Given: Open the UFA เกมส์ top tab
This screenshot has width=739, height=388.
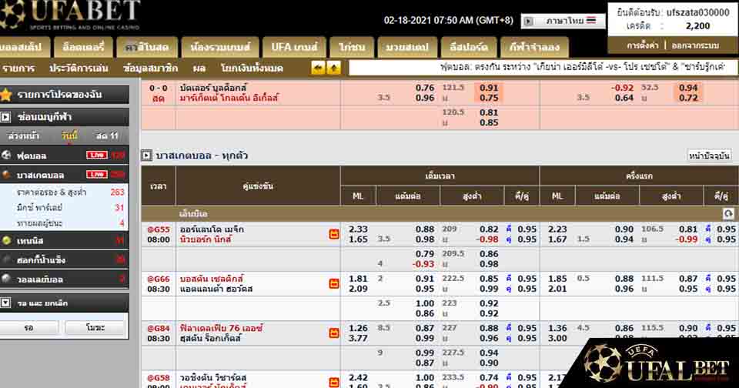Looking at the screenshot, I should (x=293, y=47).
